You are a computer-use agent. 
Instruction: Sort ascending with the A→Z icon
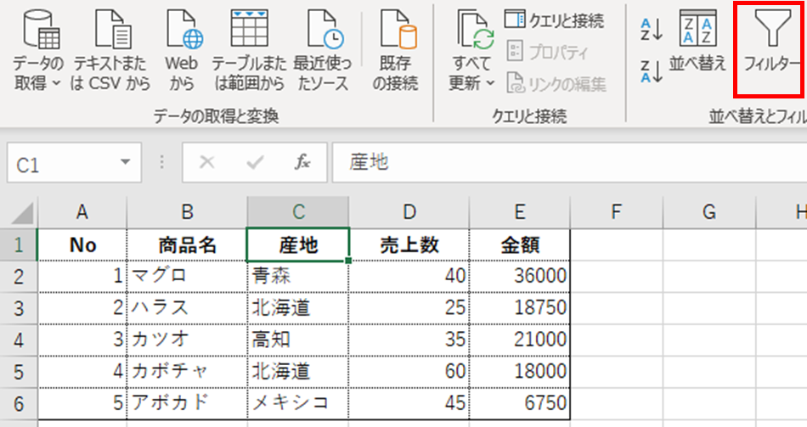click(651, 29)
